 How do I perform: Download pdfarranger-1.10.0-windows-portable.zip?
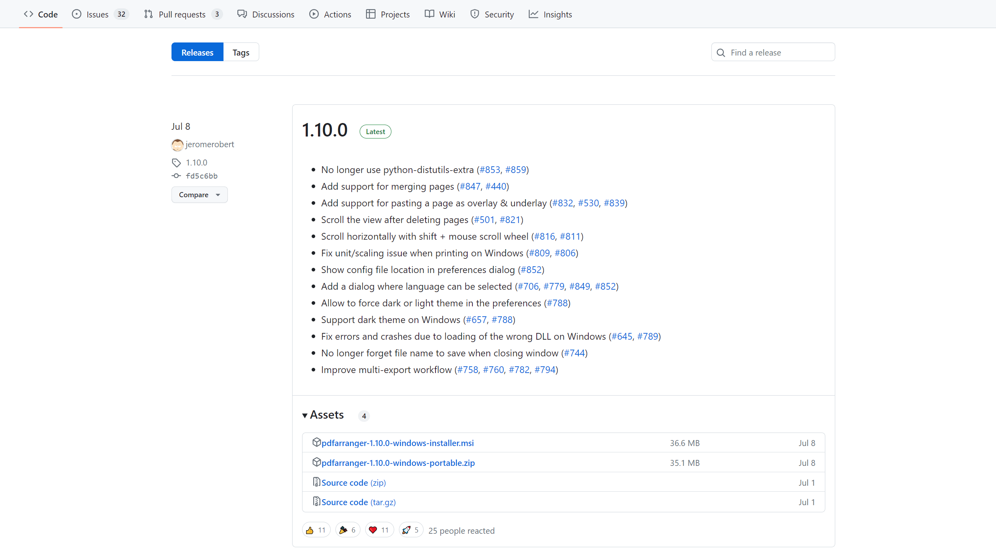pos(398,463)
